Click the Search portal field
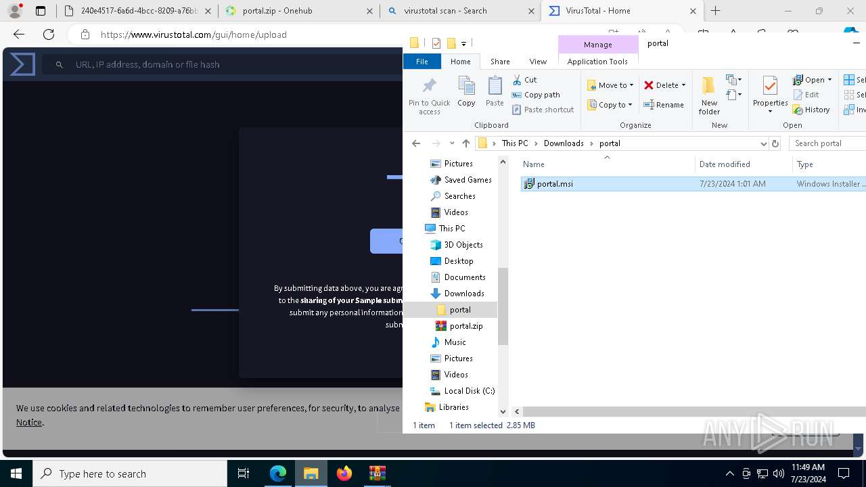This screenshot has height=487, width=866. (x=827, y=143)
